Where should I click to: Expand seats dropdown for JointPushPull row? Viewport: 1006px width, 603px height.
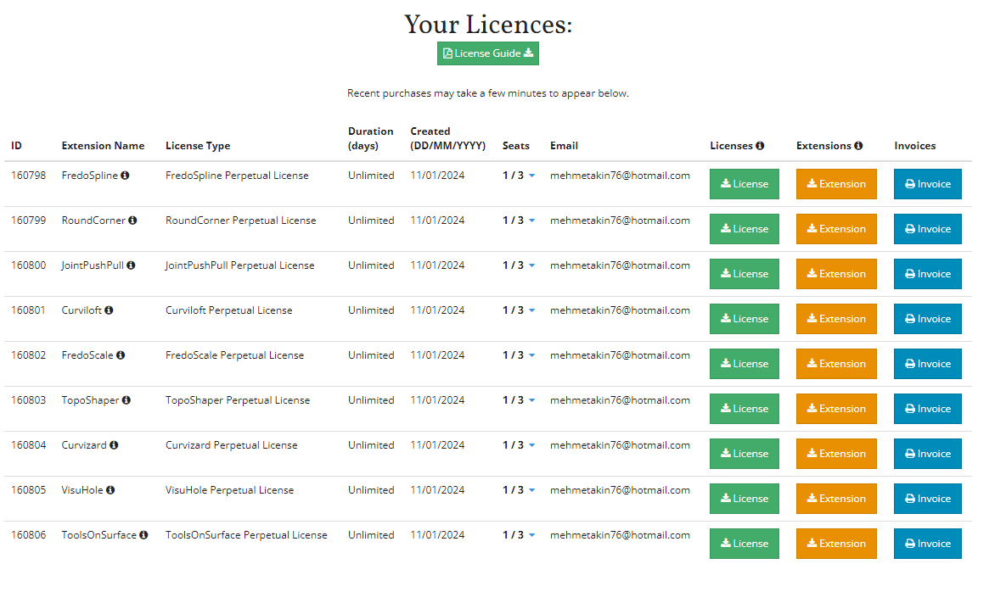point(532,265)
